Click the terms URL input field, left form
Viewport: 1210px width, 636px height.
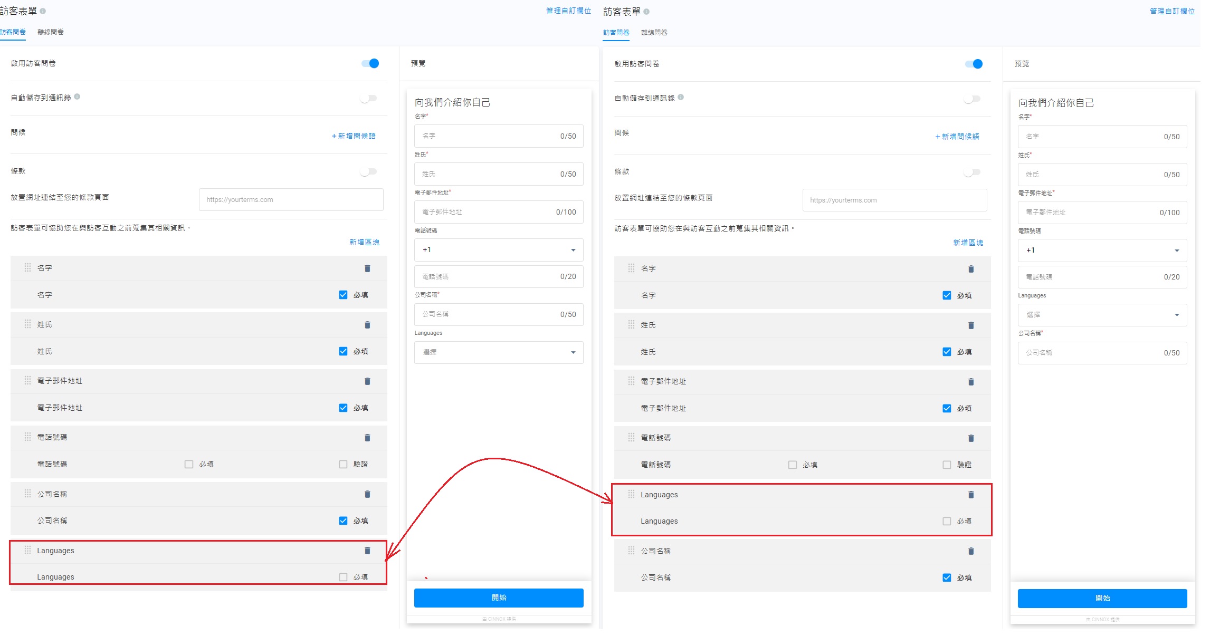291,200
